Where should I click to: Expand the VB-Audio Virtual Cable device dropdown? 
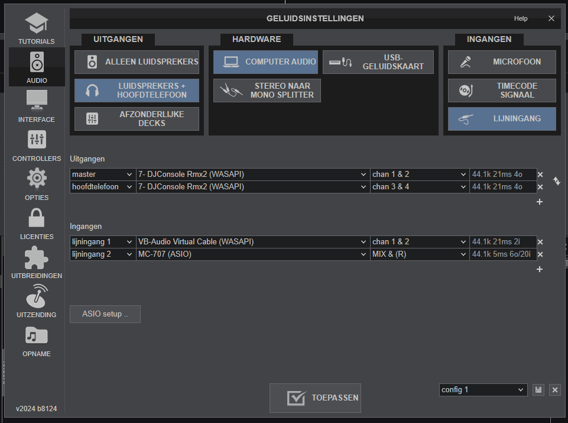coord(253,242)
